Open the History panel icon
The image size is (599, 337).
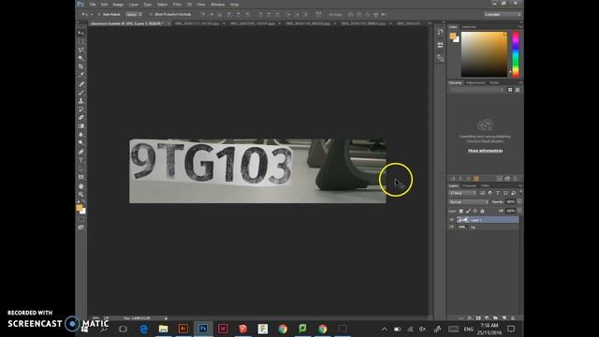pyautogui.click(x=440, y=32)
